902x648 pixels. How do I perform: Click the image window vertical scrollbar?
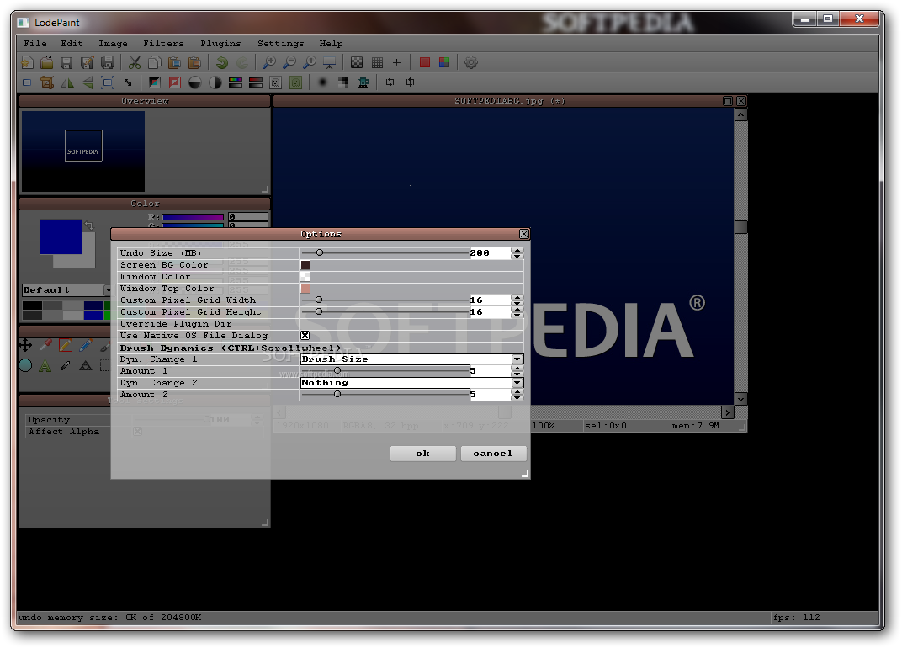741,257
